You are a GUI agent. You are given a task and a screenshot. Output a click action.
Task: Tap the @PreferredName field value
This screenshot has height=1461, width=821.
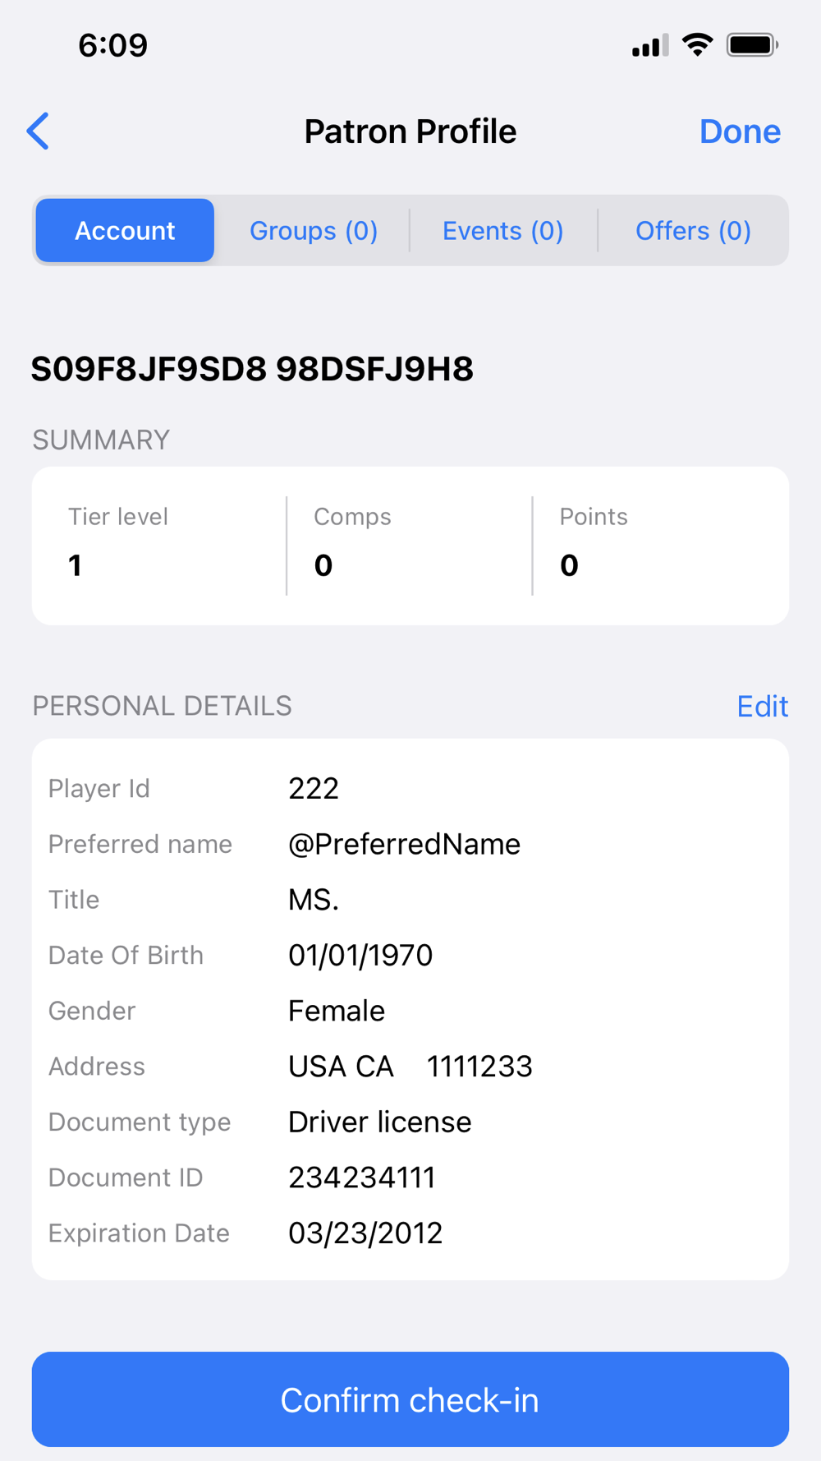[x=404, y=844]
